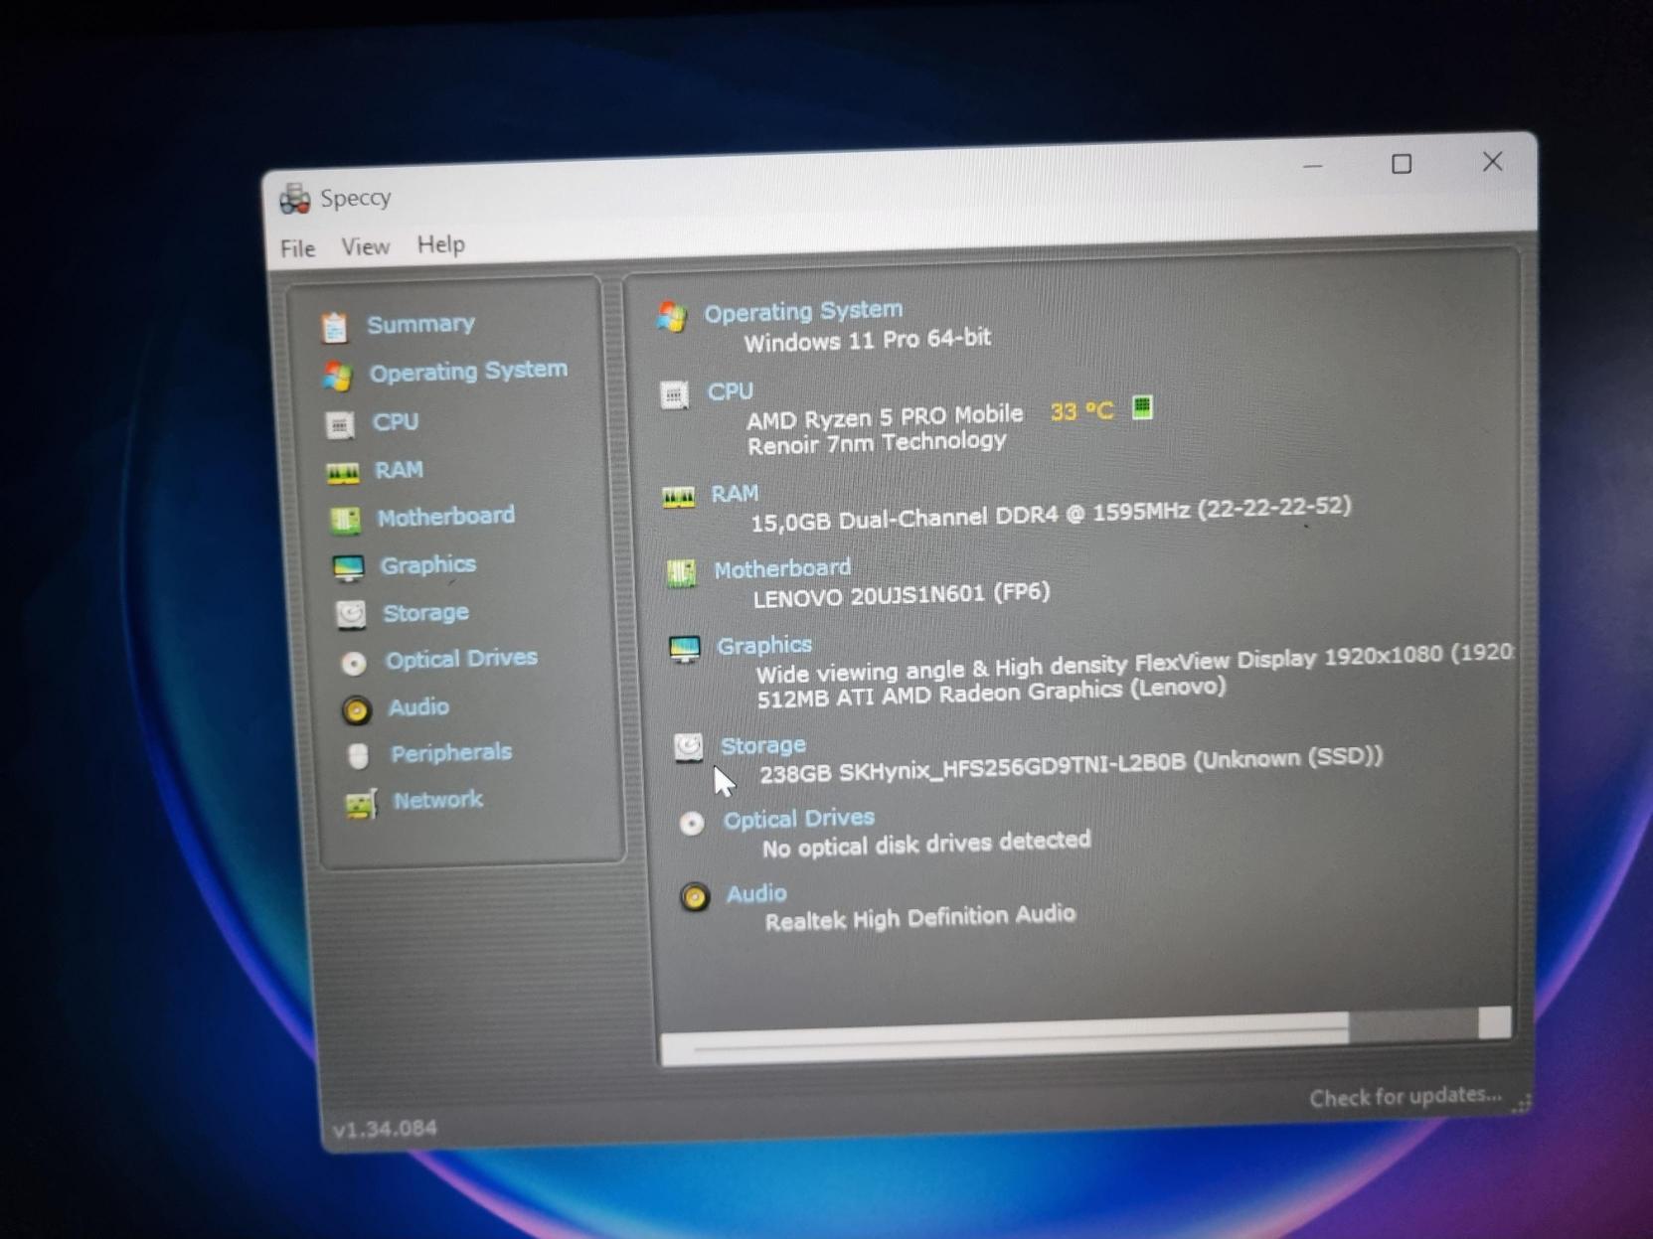Select Audio in the sidebar list
Screen dimensions: 1653x1239
point(418,707)
